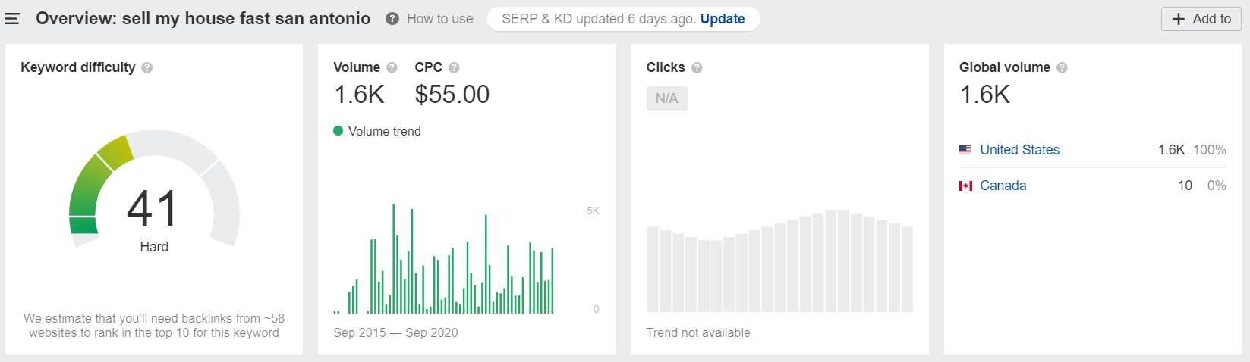Click the N/A clicks badge

(x=666, y=98)
